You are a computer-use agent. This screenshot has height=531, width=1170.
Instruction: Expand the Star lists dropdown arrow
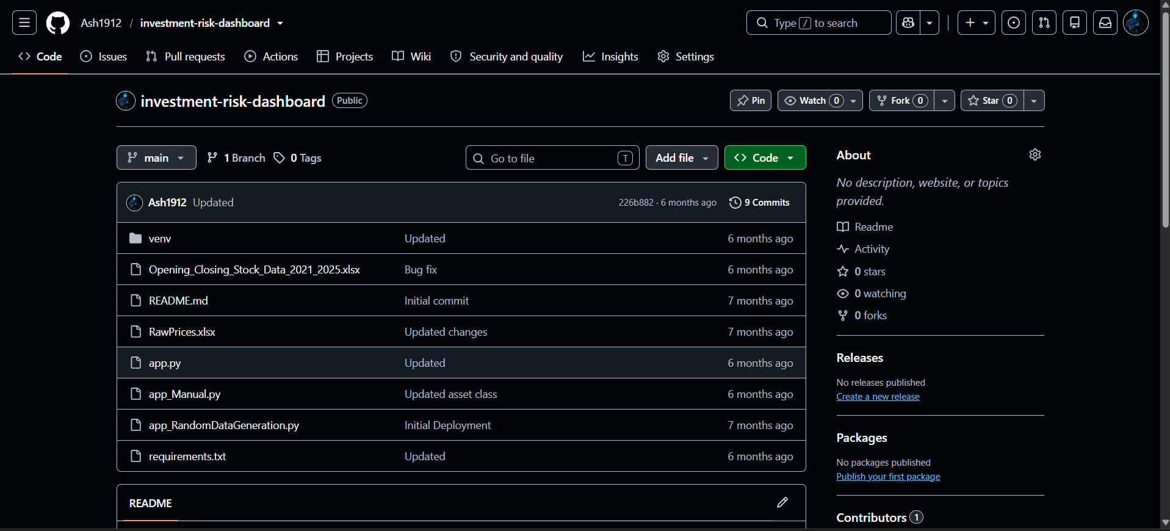tap(1034, 101)
